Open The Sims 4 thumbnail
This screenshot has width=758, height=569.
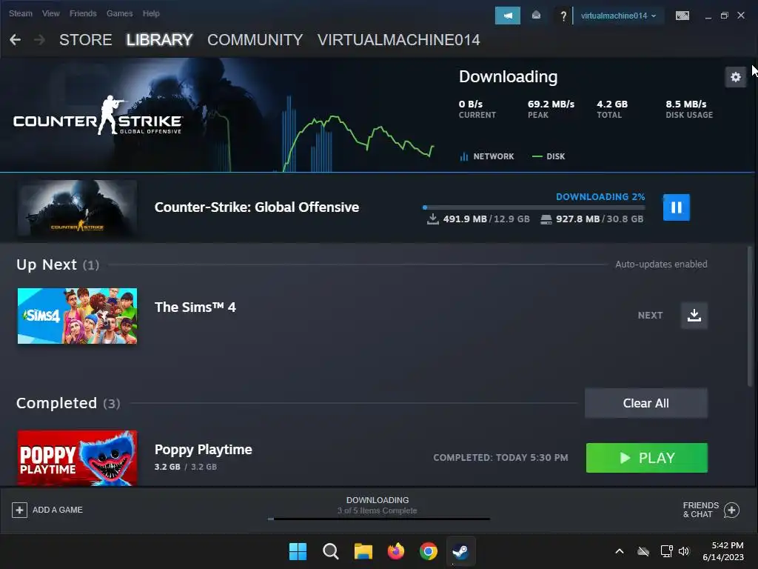pyautogui.click(x=77, y=316)
